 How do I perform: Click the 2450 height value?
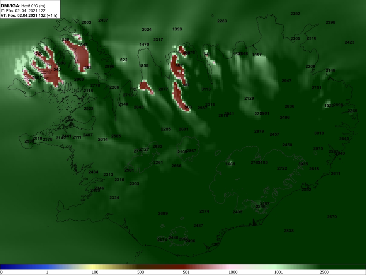(287, 145)
